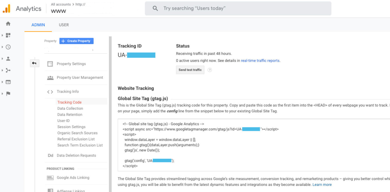Click the Website Tracking heading
Screen dimensions: 390x192
pos(136,88)
